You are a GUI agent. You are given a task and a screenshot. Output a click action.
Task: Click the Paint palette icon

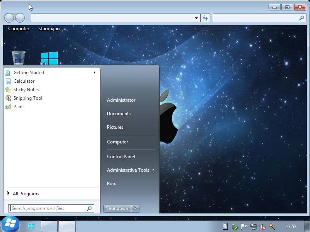8,107
